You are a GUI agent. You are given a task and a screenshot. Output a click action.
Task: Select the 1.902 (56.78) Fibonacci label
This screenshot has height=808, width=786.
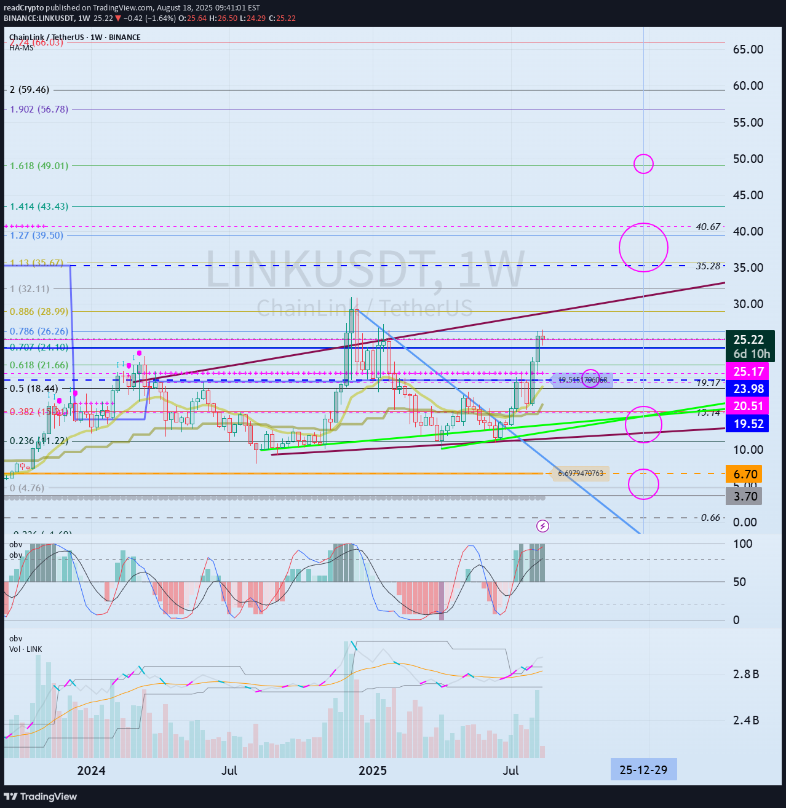(39, 109)
